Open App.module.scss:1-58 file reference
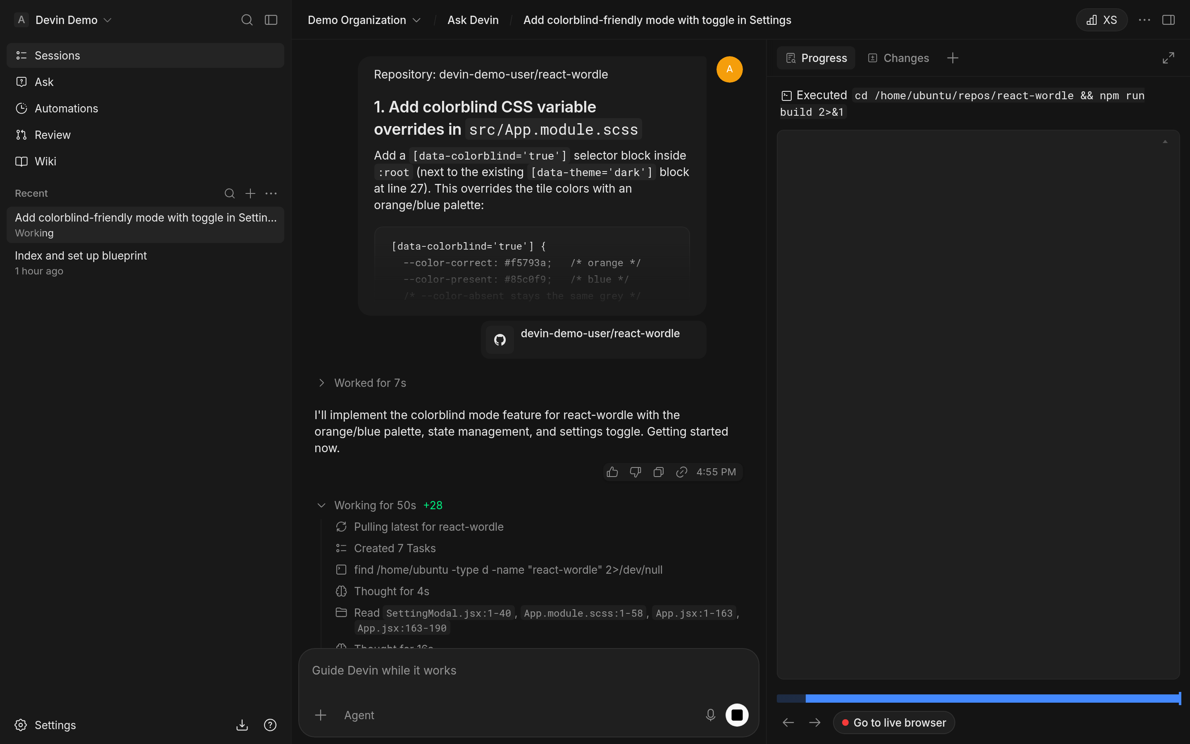The image size is (1190, 744). click(583, 613)
